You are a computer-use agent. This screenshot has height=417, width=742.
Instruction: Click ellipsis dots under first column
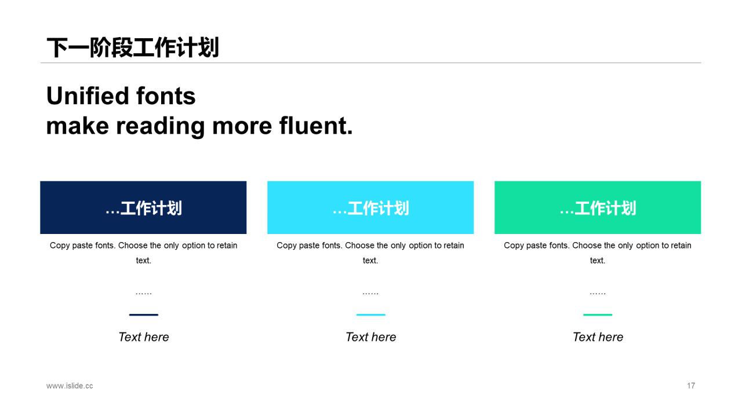(x=143, y=294)
